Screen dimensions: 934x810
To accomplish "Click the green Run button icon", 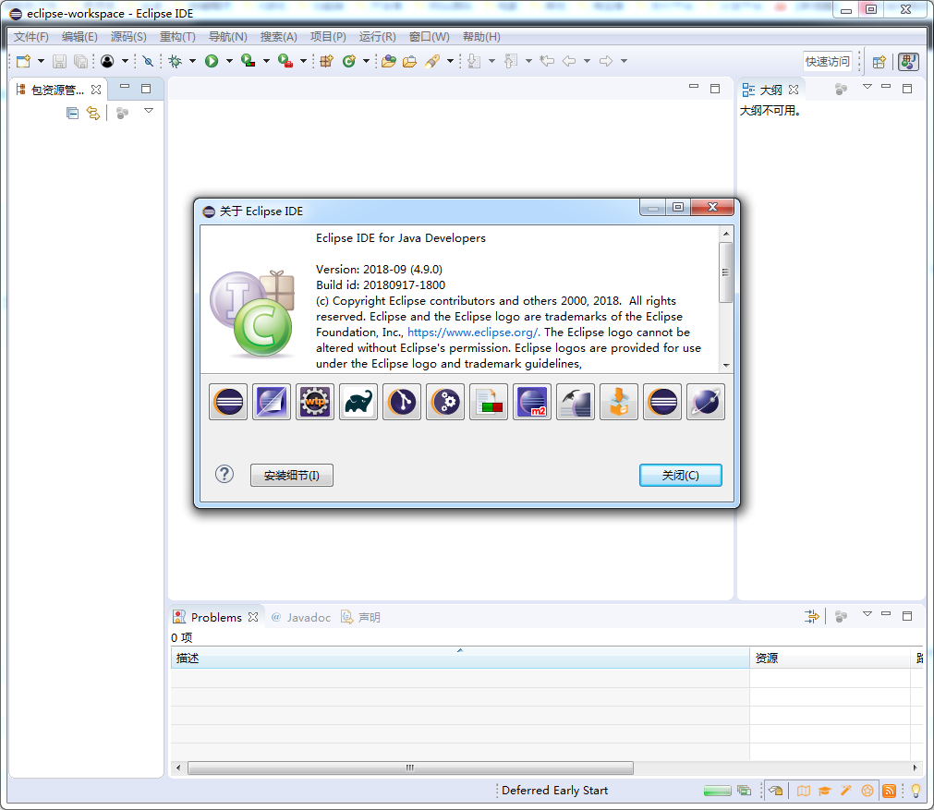I will pyautogui.click(x=212, y=61).
